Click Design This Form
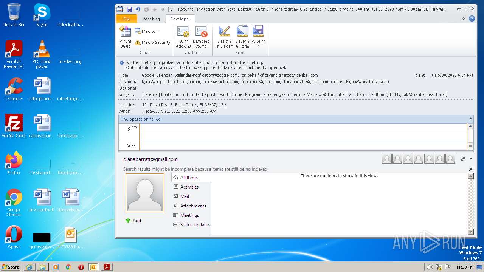The width and height of the screenshot is (484, 272). tap(224, 37)
